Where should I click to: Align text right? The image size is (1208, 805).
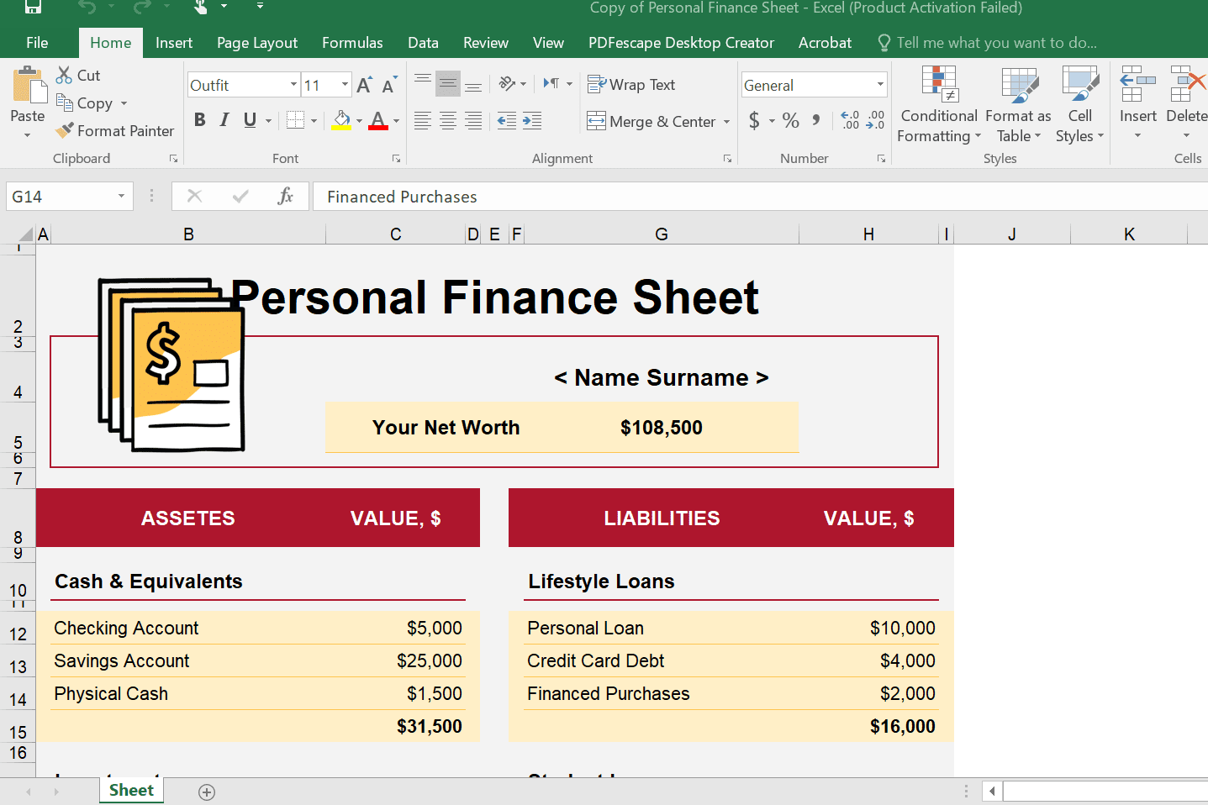473,120
